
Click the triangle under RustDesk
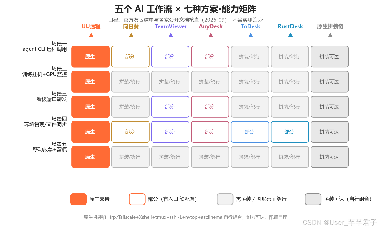tap(290, 35)
